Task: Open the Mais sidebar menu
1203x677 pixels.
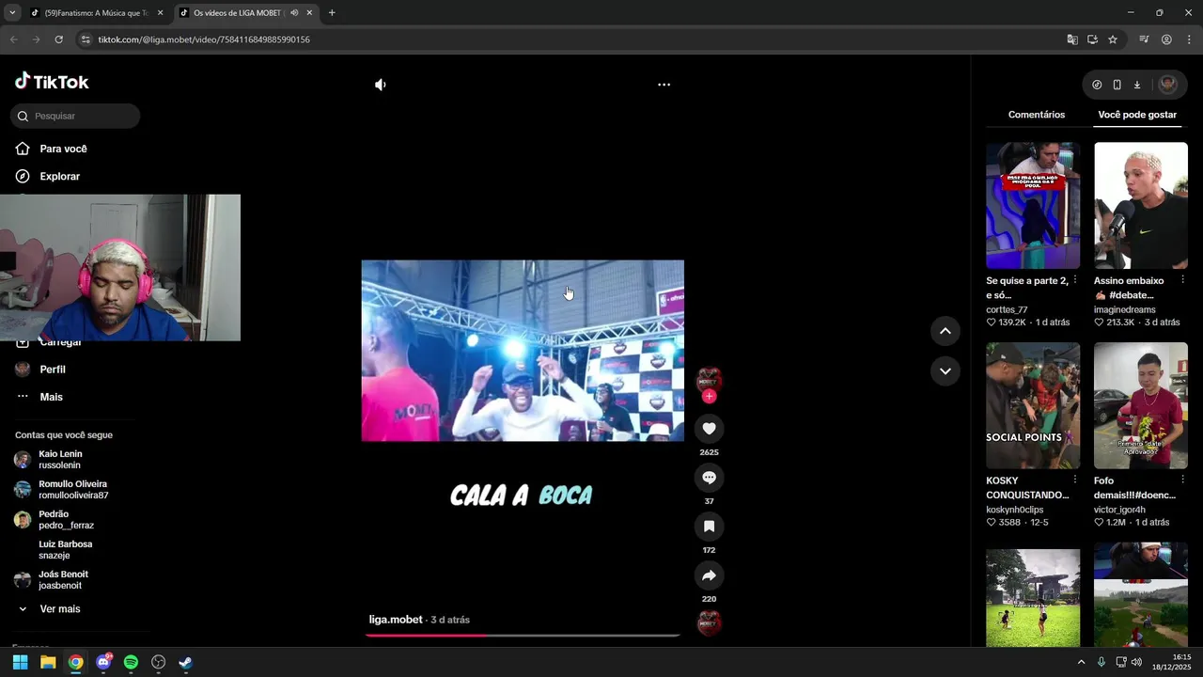Action: (51, 397)
